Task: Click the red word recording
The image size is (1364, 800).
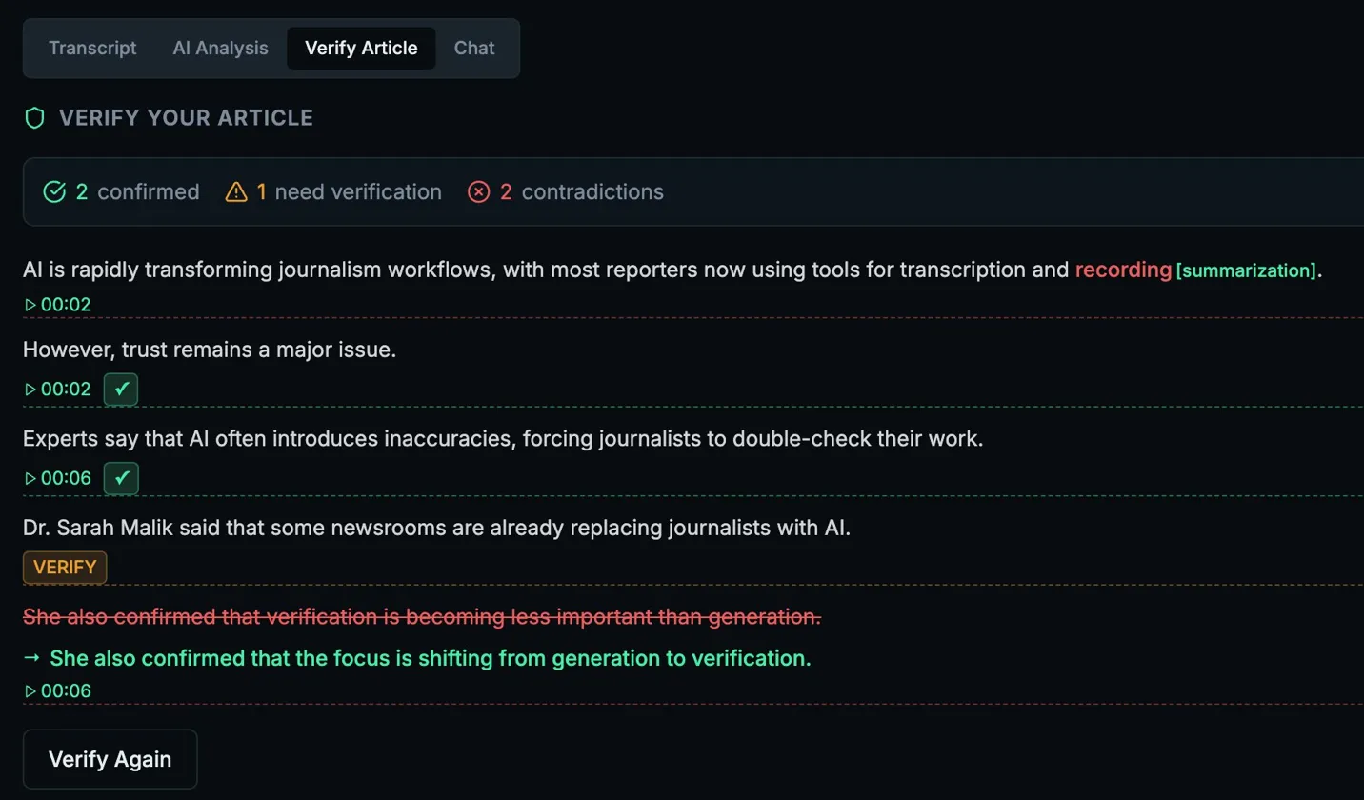Action: tap(1123, 270)
